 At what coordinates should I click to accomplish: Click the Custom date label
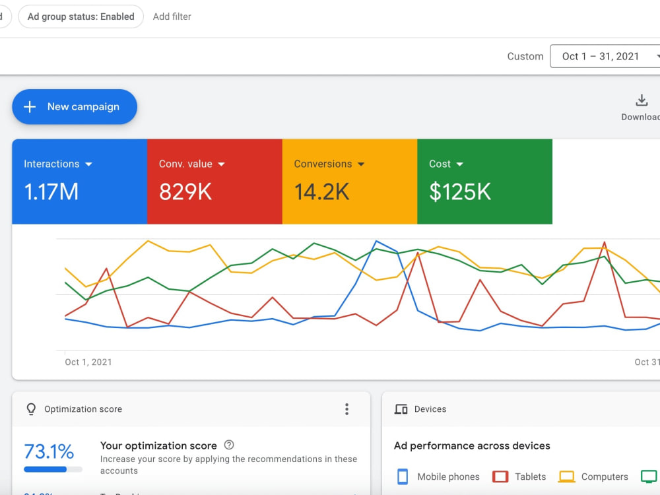point(525,56)
